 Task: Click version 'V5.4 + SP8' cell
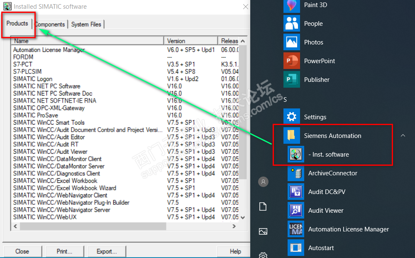pyautogui.click(x=181, y=71)
